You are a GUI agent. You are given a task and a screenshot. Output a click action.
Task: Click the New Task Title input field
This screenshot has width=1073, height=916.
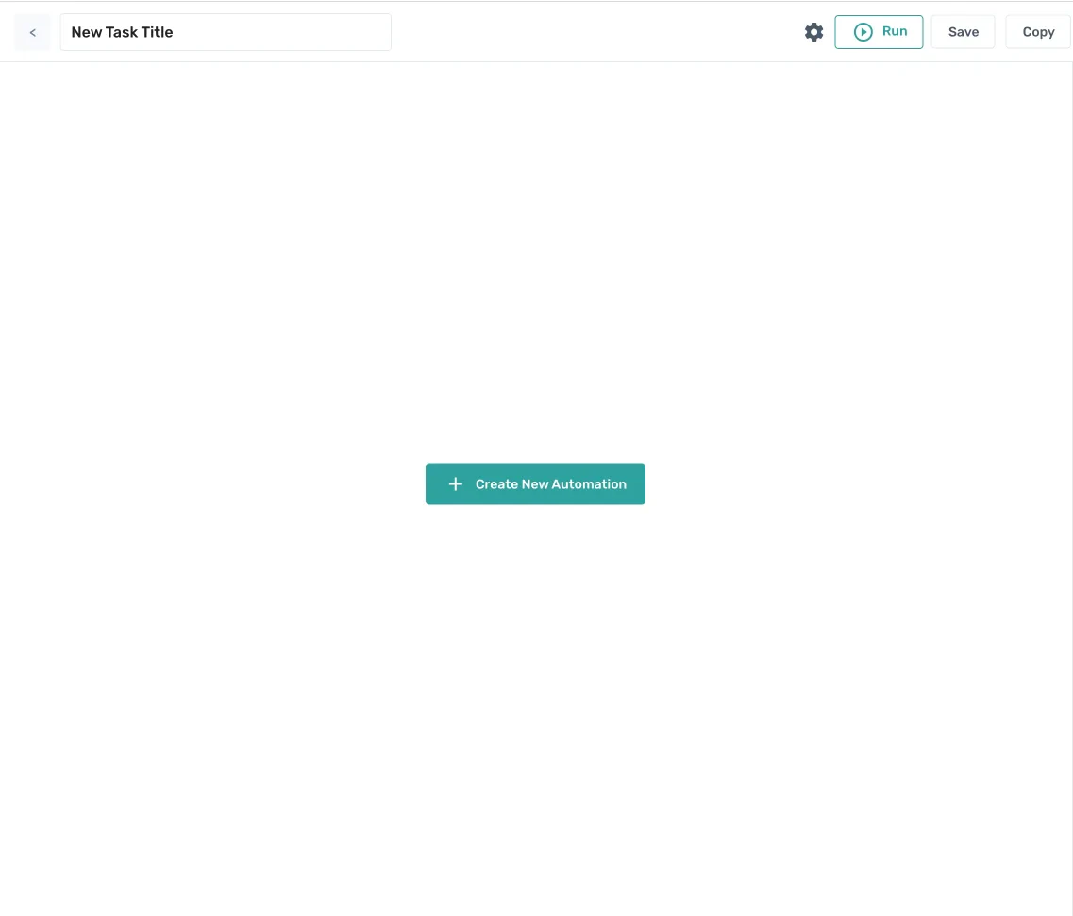click(x=226, y=31)
